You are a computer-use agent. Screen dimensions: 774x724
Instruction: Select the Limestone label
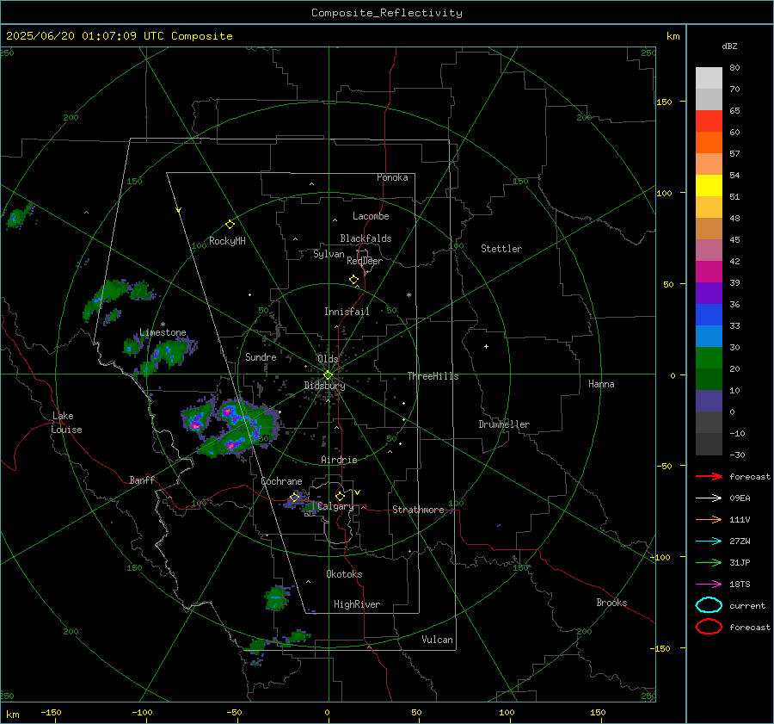pyautogui.click(x=163, y=332)
